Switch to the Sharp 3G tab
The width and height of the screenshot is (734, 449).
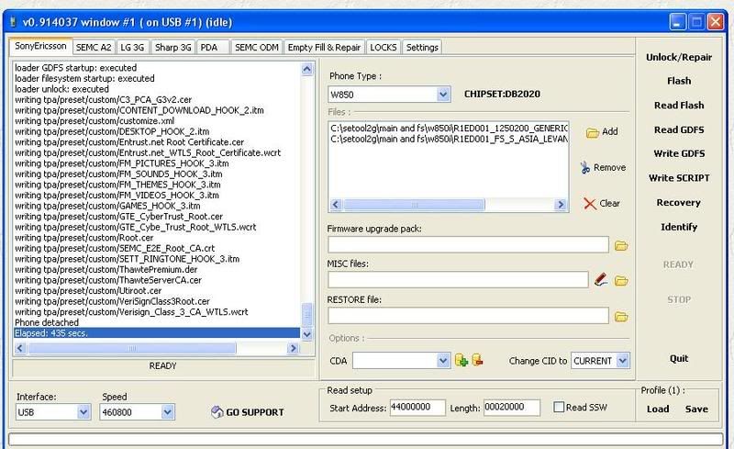pos(173,48)
